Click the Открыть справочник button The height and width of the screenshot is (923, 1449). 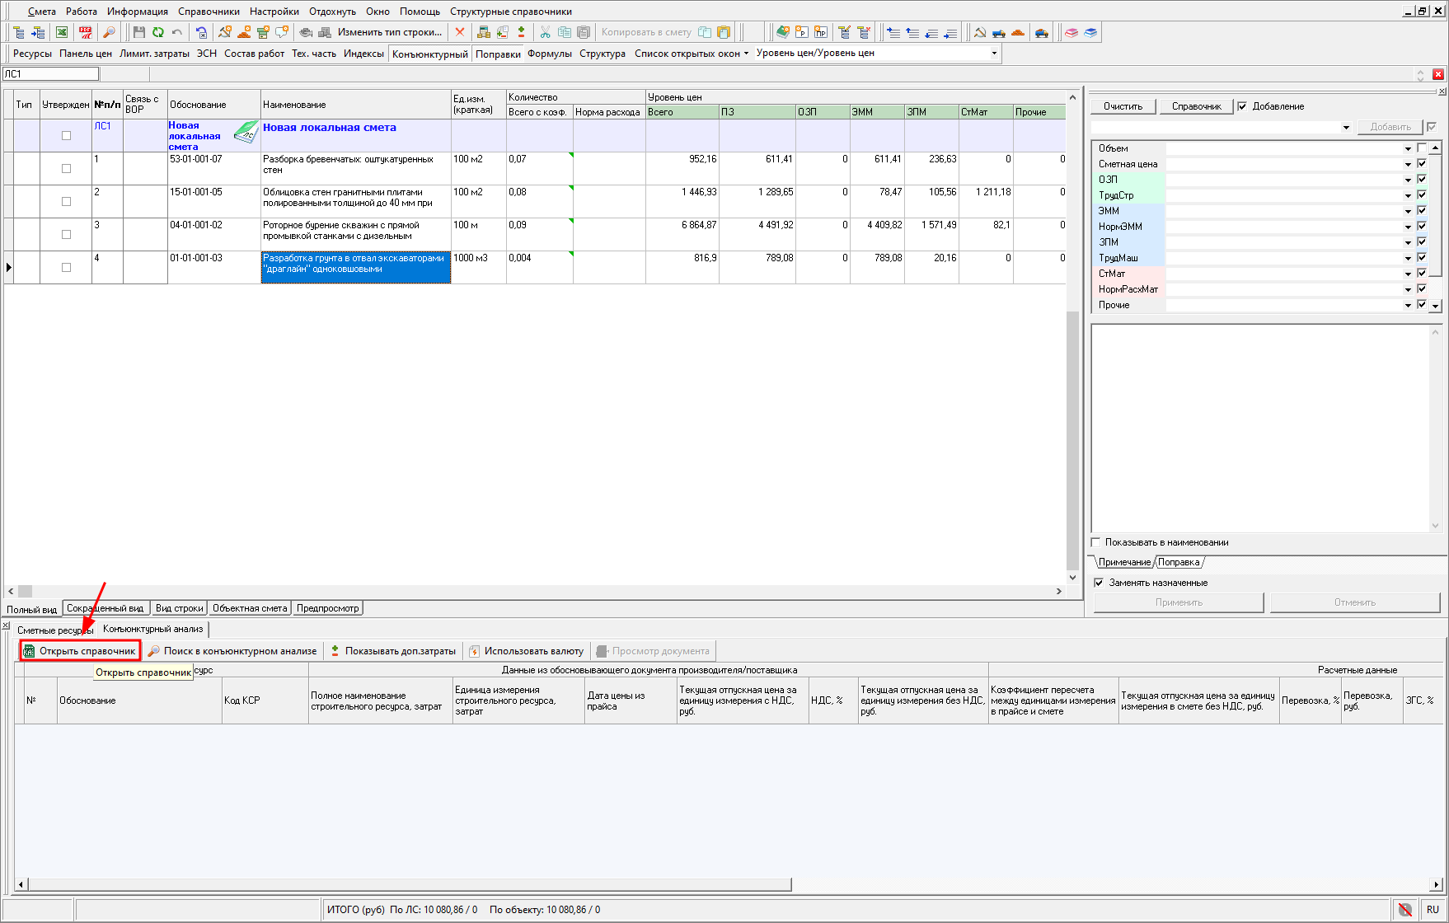click(x=81, y=651)
